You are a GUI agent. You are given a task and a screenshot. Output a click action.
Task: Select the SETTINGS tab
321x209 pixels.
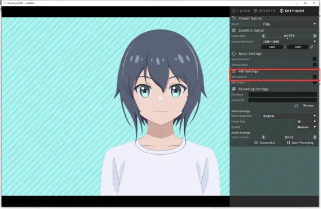[x=292, y=11]
